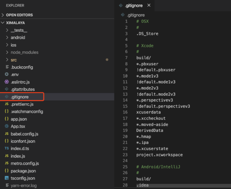Click the git icon in the breadcrumb bar
The image size is (231, 189).
tap(122, 15)
